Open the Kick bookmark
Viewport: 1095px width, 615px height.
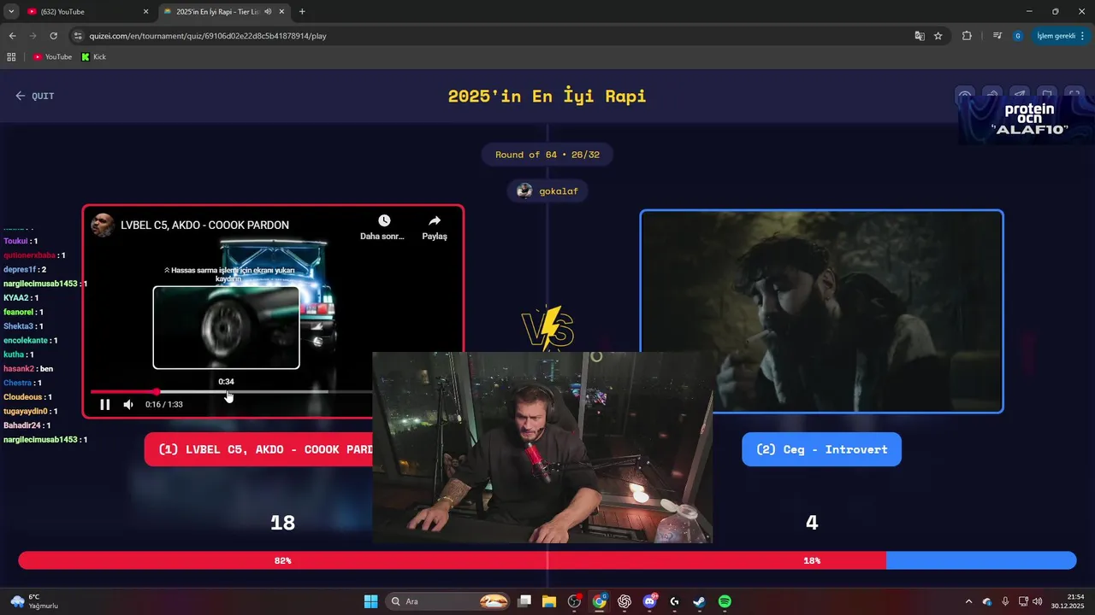click(94, 56)
